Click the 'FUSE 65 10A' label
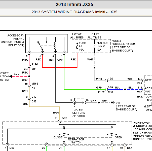 [83, 46]
